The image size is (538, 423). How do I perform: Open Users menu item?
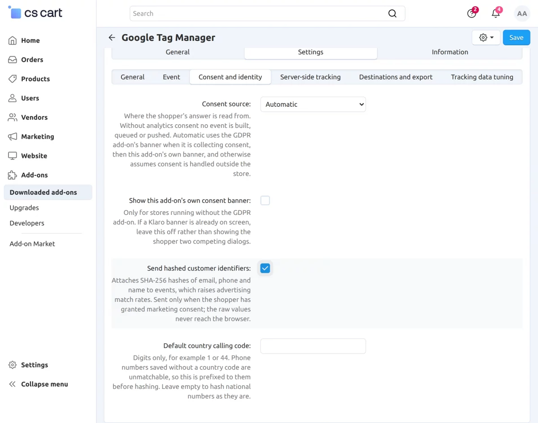coord(30,98)
